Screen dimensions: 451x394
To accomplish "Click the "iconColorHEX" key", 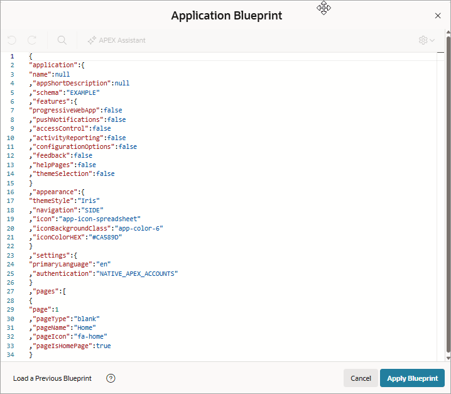I will coord(59,237).
